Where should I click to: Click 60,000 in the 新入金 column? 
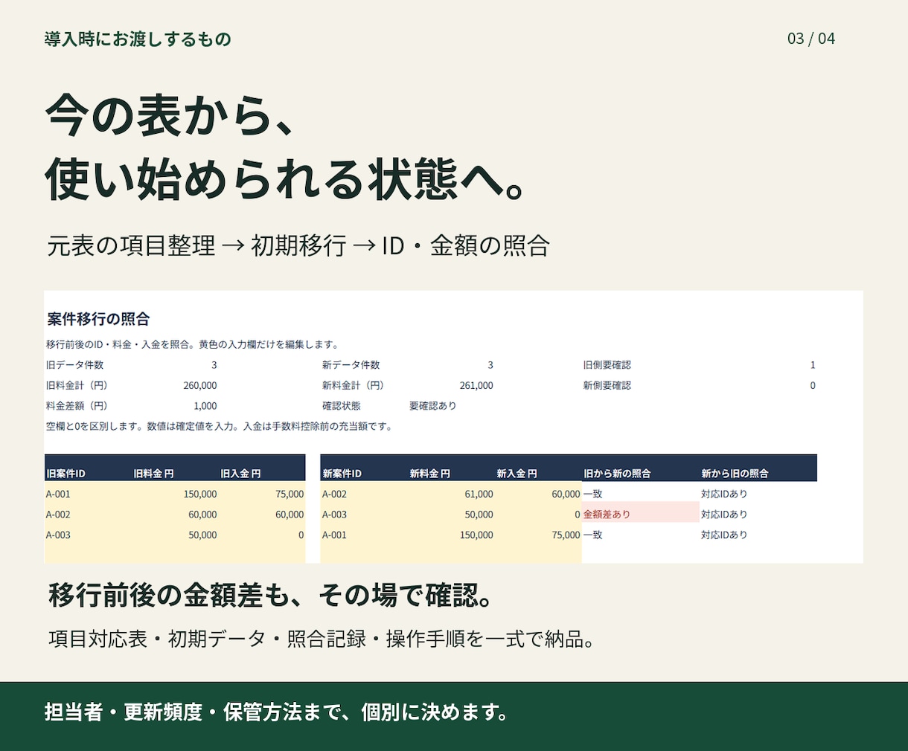[x=566, y=494]
